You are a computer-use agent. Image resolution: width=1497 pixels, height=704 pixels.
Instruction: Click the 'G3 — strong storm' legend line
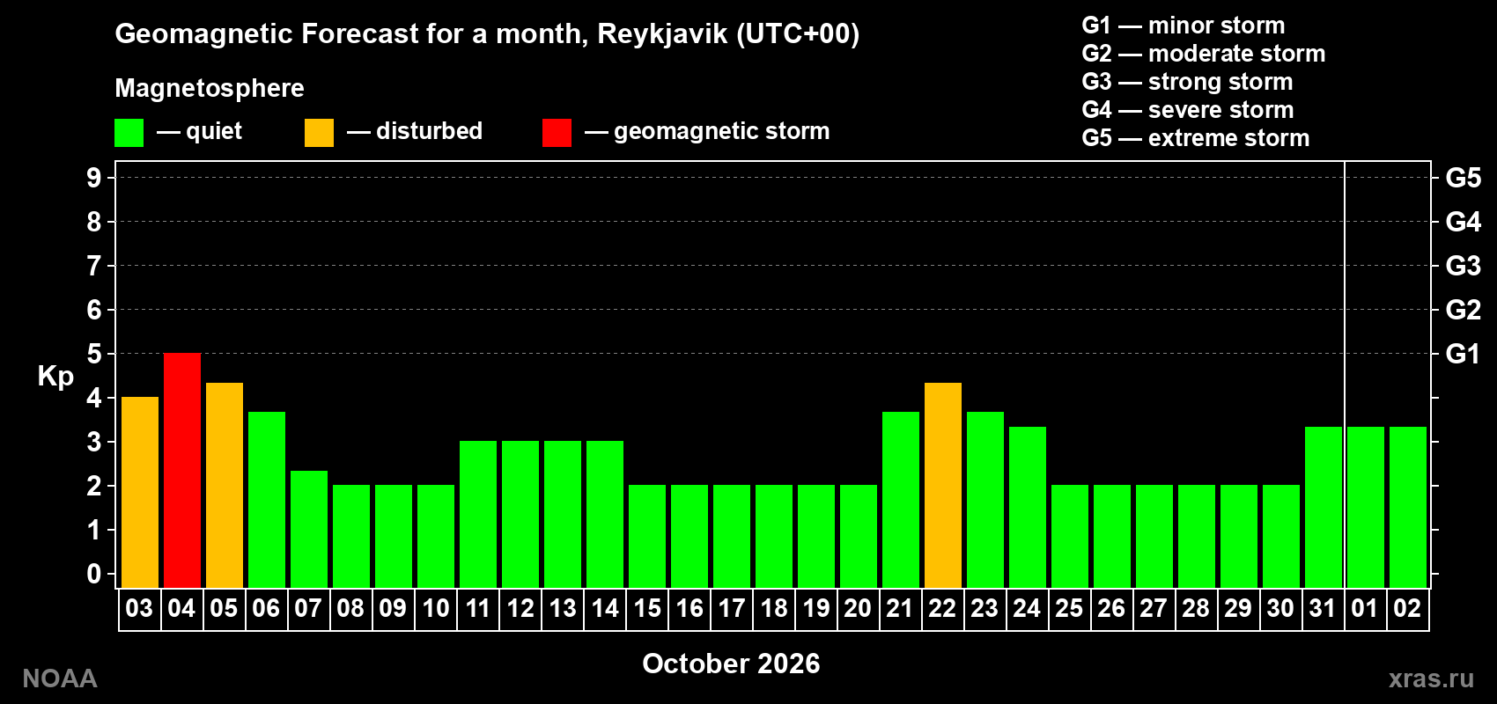[x=1187, y=82]
